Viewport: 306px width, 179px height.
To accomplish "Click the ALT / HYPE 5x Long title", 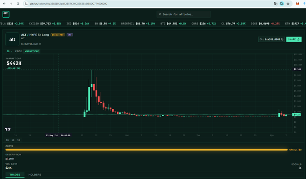I will tap(35, 35).
